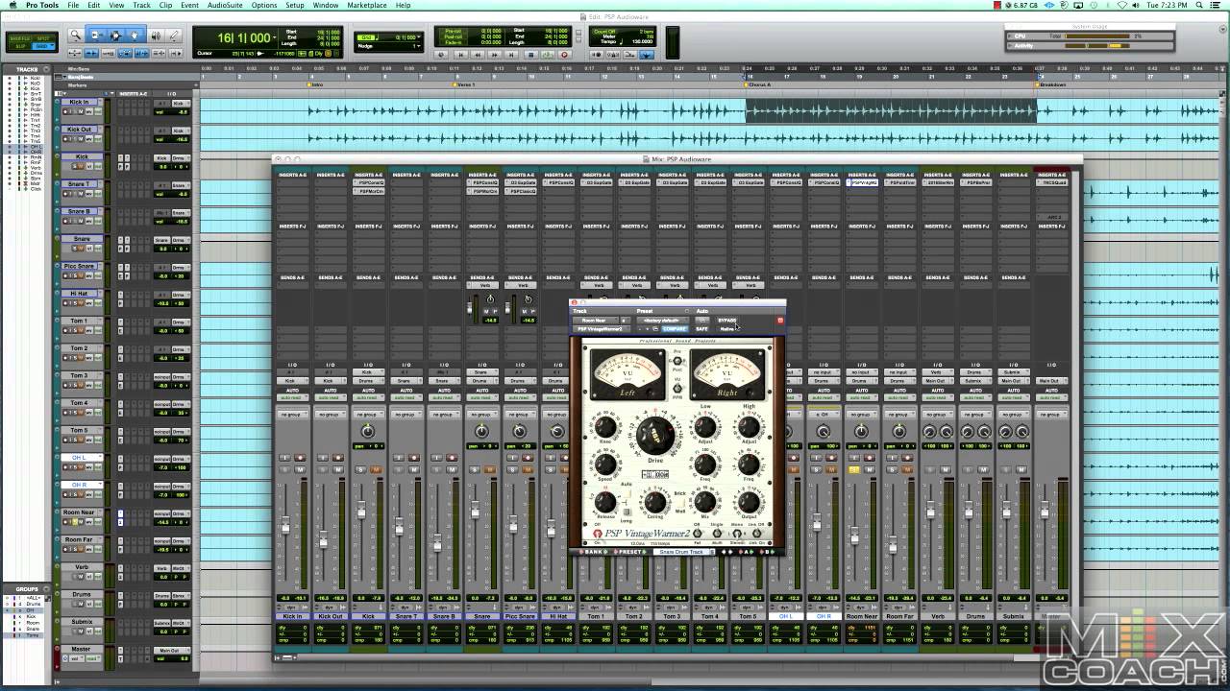
Task: Select the Trim tool
Action: pos(95,35)
